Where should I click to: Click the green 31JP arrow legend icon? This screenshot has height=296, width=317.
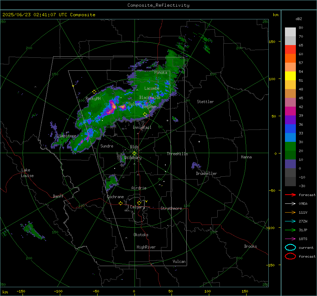tap(290, 230)
